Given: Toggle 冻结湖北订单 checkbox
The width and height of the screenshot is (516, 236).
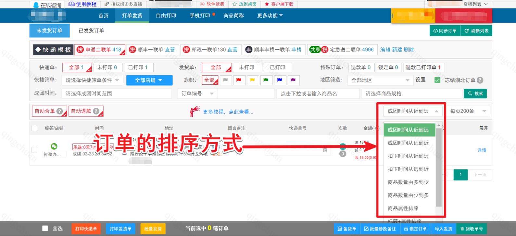Looking at the screenshot, I should (x=437, y=80).
